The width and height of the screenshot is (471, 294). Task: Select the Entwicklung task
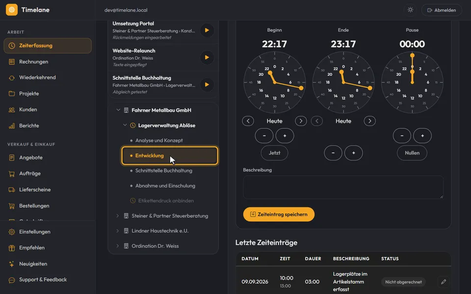point(170,155)
